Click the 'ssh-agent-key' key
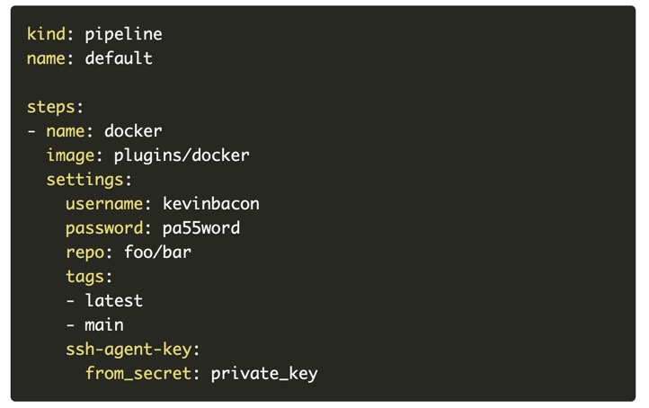 129,350
